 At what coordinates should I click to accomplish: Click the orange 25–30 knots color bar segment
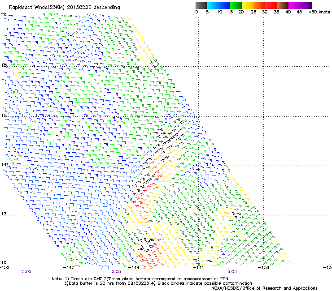(x=259, y=5)
